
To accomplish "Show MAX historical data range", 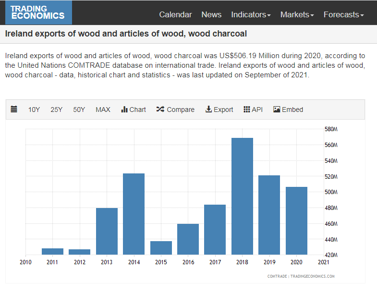I will pyautogui.click(x=103, y=110).
